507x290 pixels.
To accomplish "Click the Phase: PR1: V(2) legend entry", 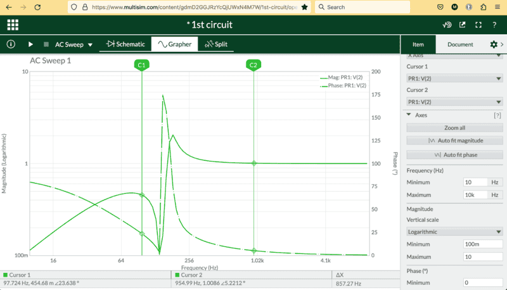I will [x=343, y=85].
